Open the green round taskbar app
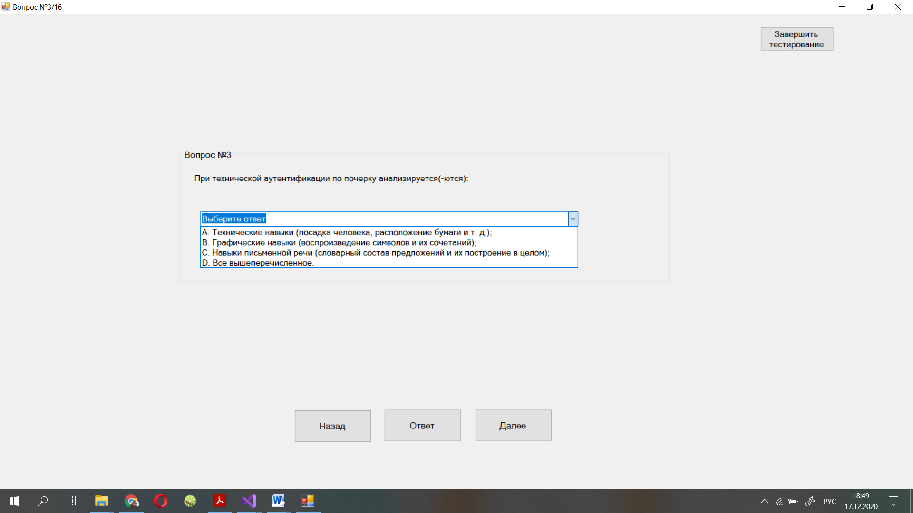The width and height of the screenshot is (913, 513). coord(190,501)
